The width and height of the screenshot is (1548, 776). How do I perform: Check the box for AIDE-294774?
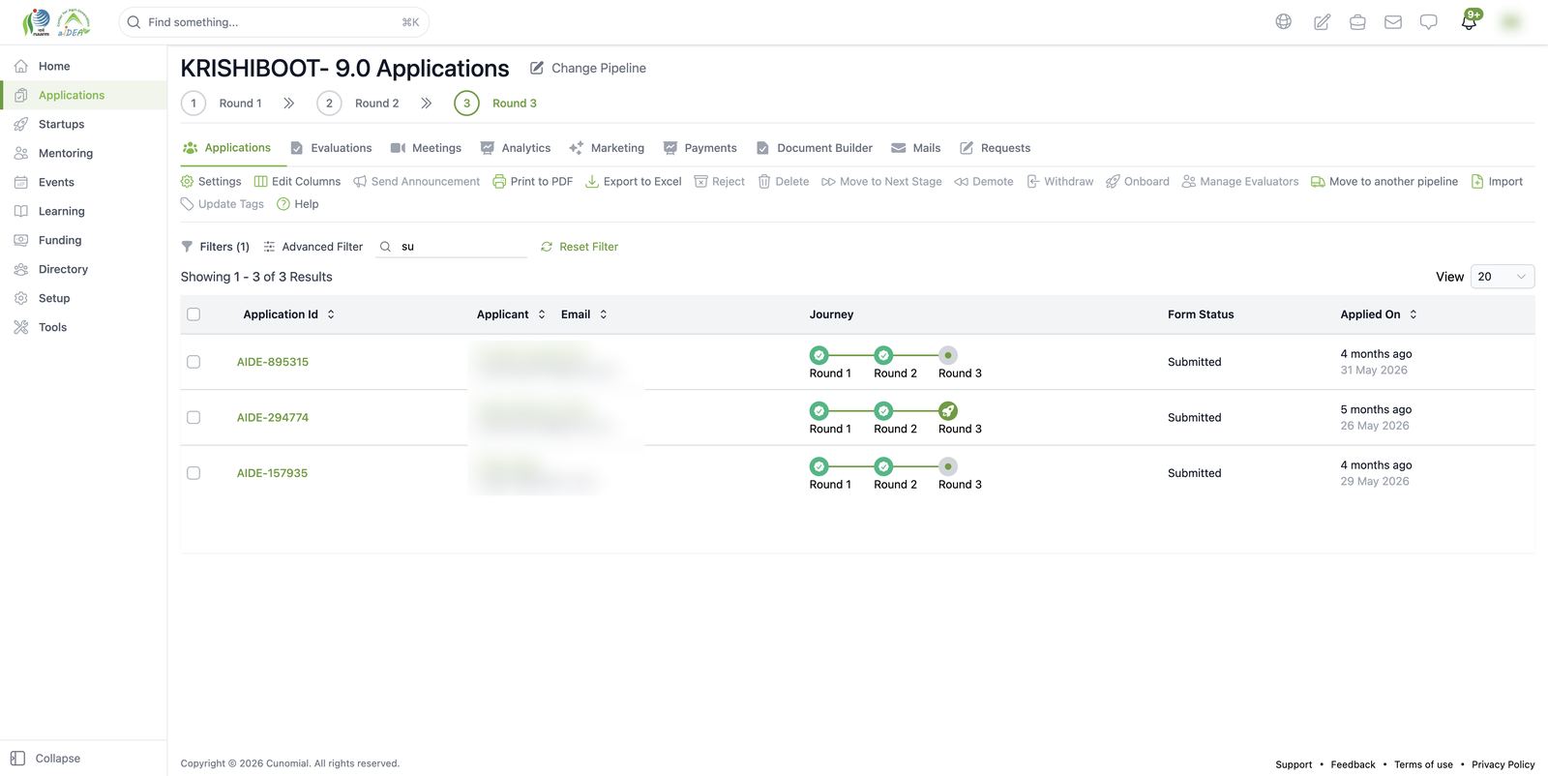193,418
